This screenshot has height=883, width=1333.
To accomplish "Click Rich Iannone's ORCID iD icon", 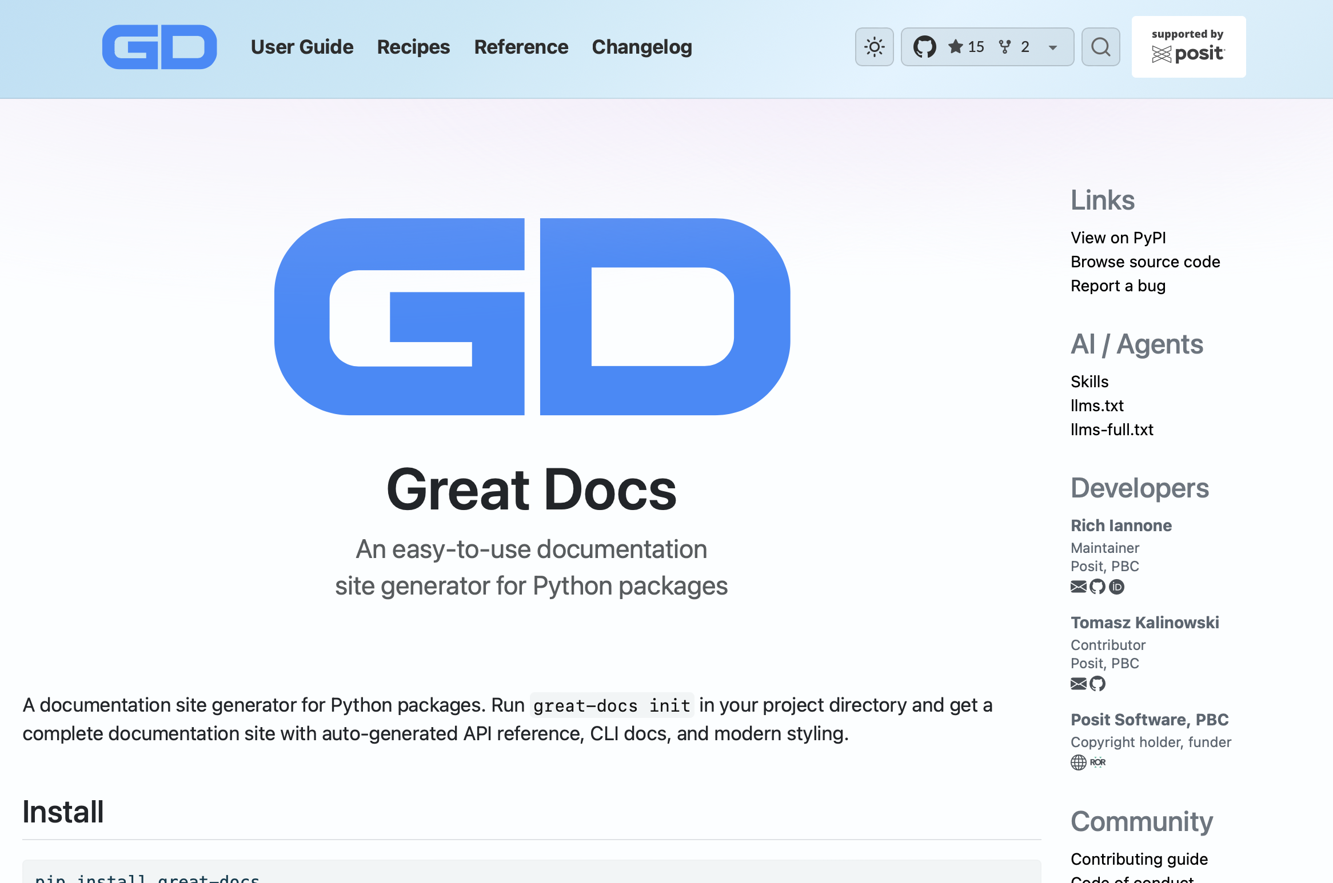I will [1116, 587].
